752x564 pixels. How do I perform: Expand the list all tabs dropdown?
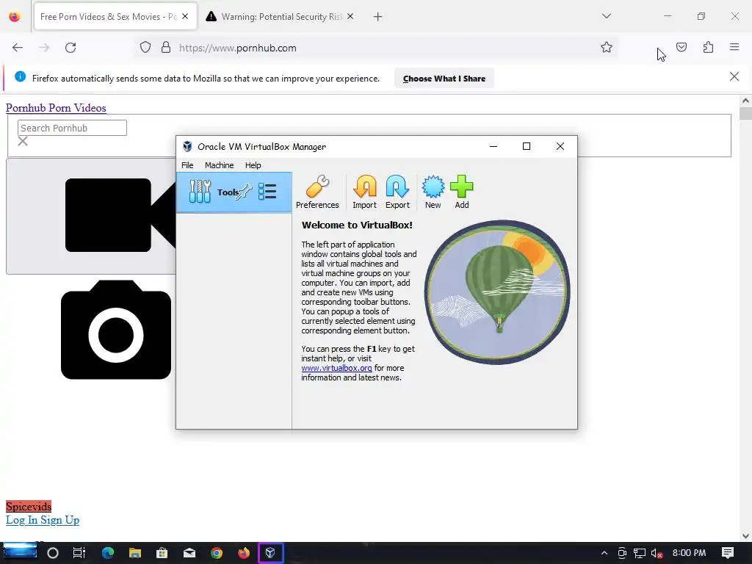[606, 16]
